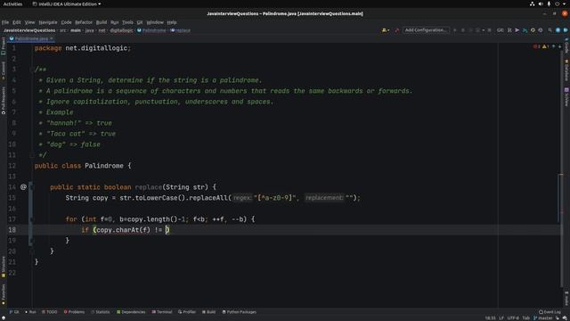Click the Git push arrow icon
Image resolution: width=570 pixels, height=321 pixels.
525,30
